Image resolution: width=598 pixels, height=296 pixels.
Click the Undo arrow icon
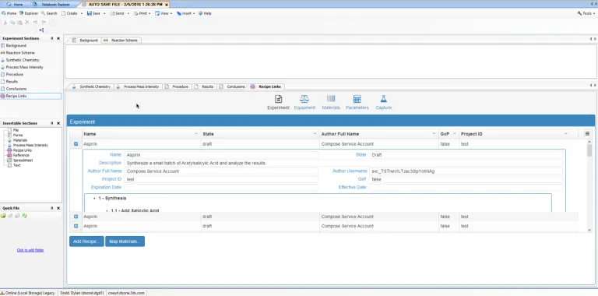pos(35,23)
